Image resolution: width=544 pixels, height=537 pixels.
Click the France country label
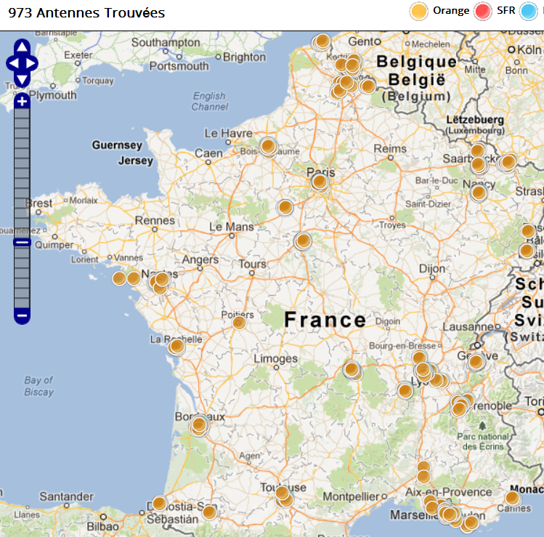[325, 320]
